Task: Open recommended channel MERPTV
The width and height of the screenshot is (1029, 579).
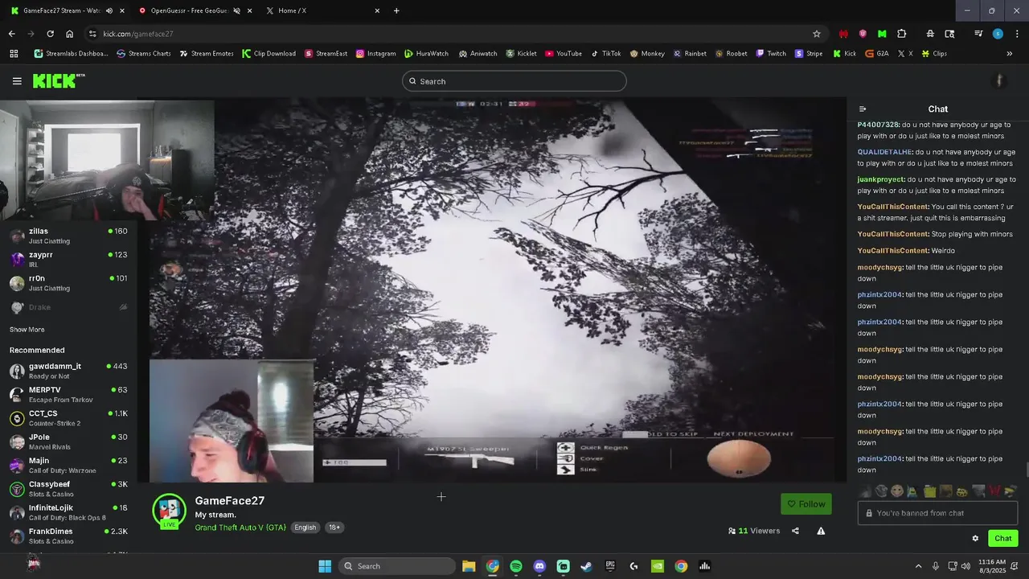Action: [68, 394]
